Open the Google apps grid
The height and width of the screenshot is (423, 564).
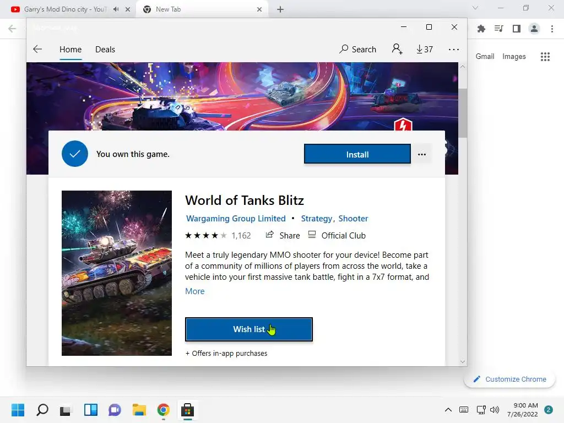tap(545, 57)
